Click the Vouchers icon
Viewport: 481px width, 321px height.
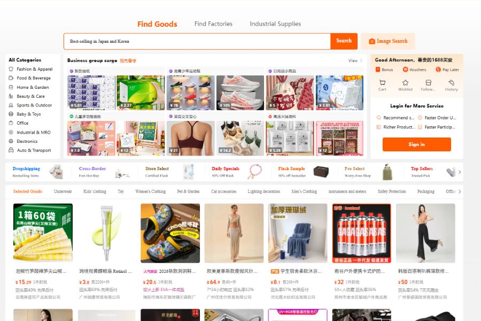[x=405, y=70]
